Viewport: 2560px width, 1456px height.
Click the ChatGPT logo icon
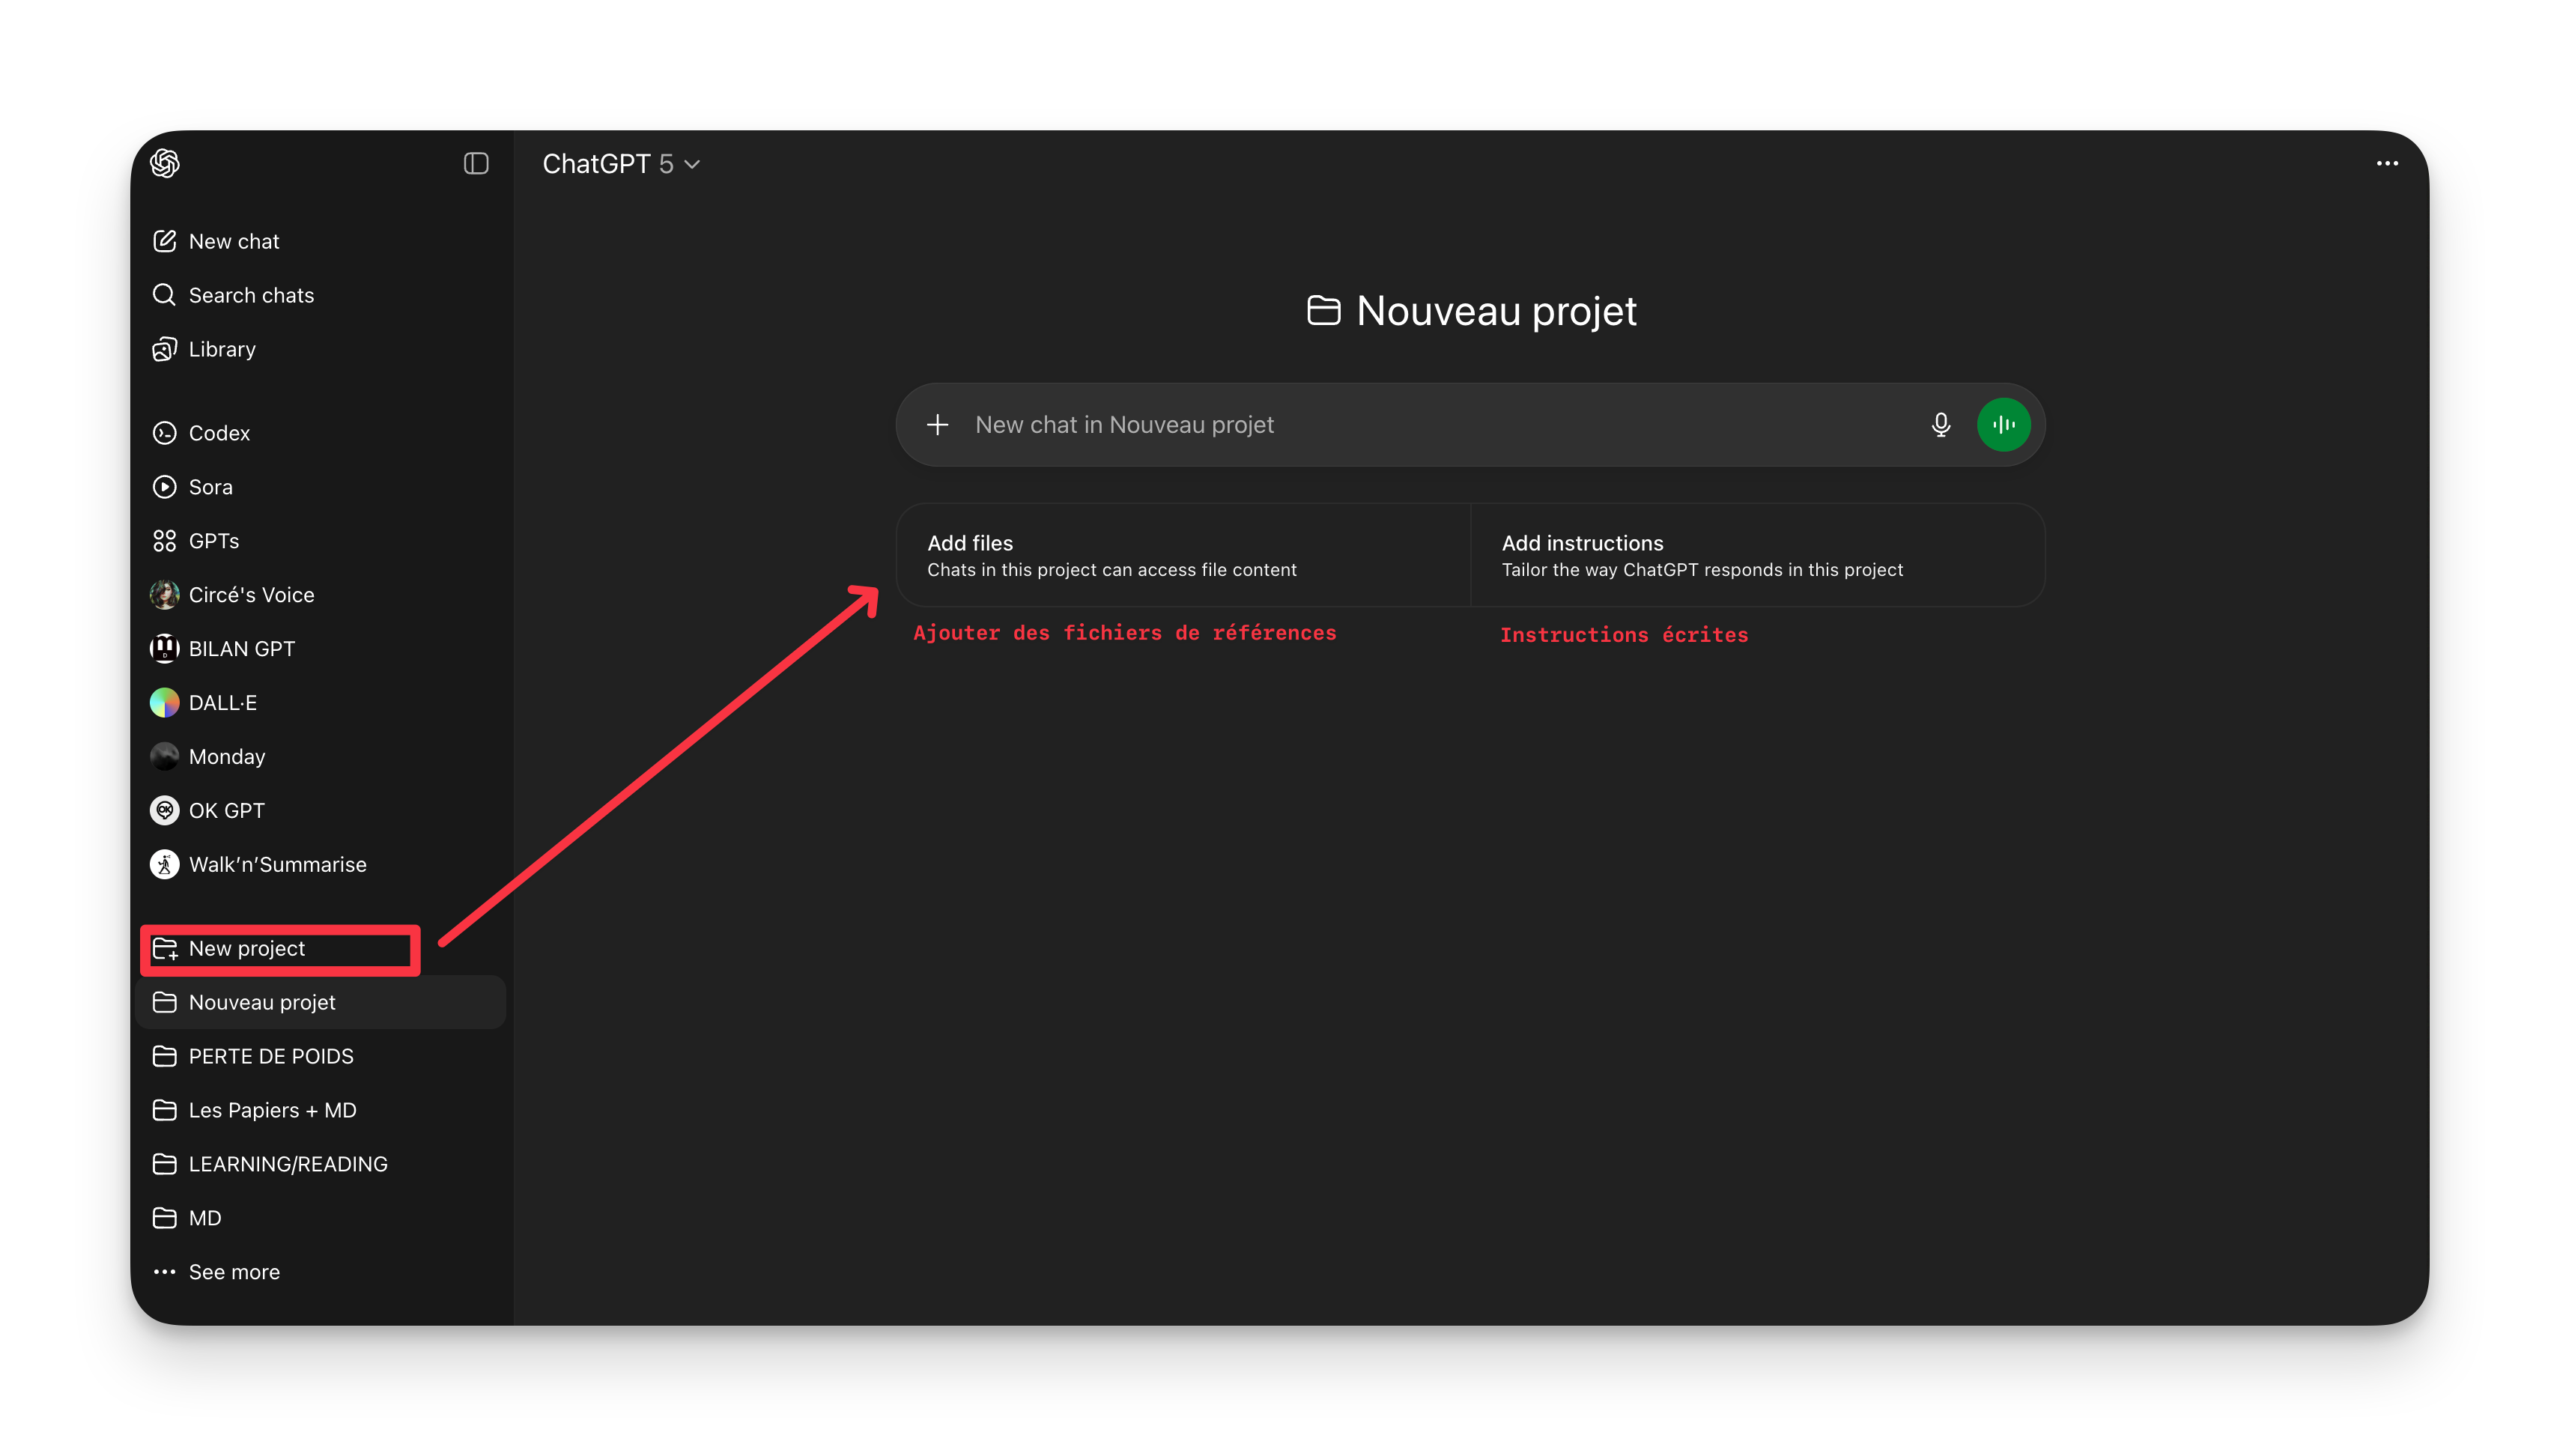pos(165,163)
